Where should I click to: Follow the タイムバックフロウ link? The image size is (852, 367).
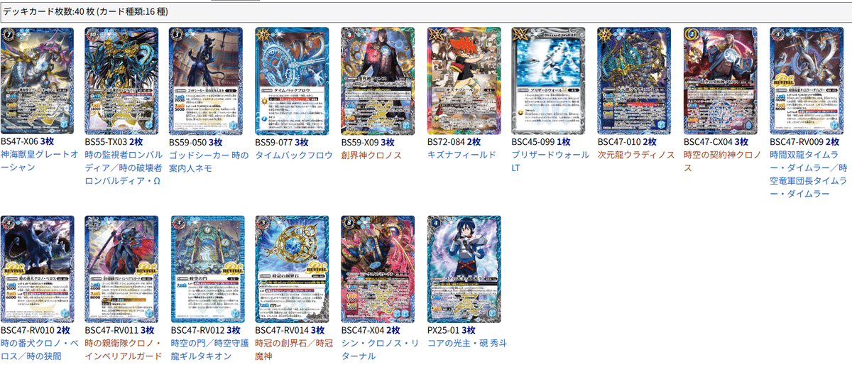point(294,155)
